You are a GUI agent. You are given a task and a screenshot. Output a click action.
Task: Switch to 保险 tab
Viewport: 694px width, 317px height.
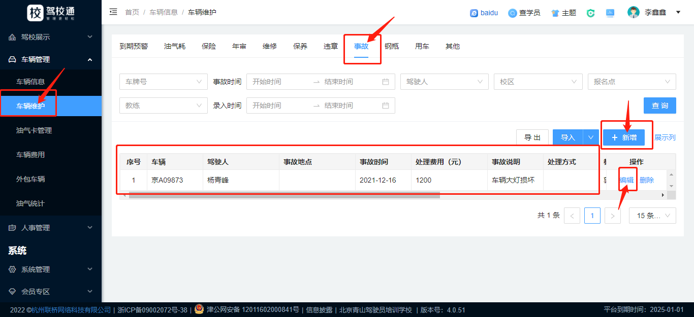point(209,46)
